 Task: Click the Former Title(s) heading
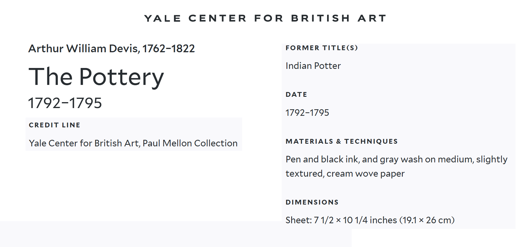point(321,48)
